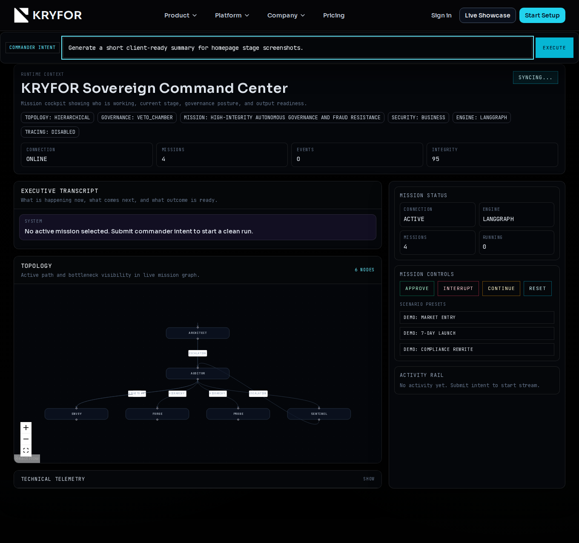Select the AUDITOR node in the graph

(x=198, y=373)
